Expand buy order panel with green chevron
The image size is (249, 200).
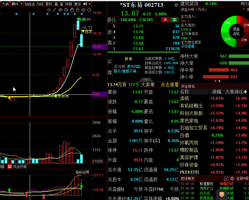(146, 79)
